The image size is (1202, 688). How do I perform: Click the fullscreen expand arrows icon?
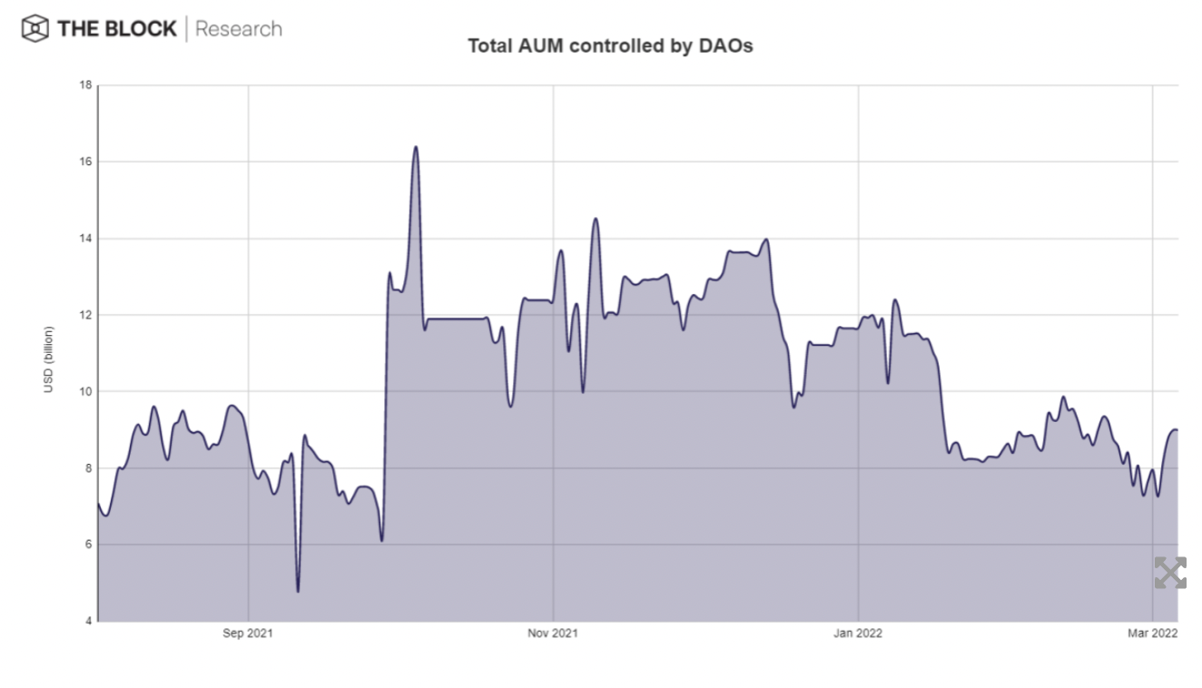(x=1170, y=573)
